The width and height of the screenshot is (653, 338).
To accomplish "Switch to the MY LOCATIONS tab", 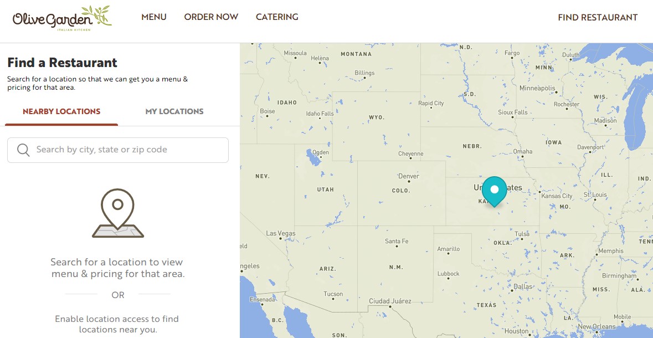I will pos(174,111).
